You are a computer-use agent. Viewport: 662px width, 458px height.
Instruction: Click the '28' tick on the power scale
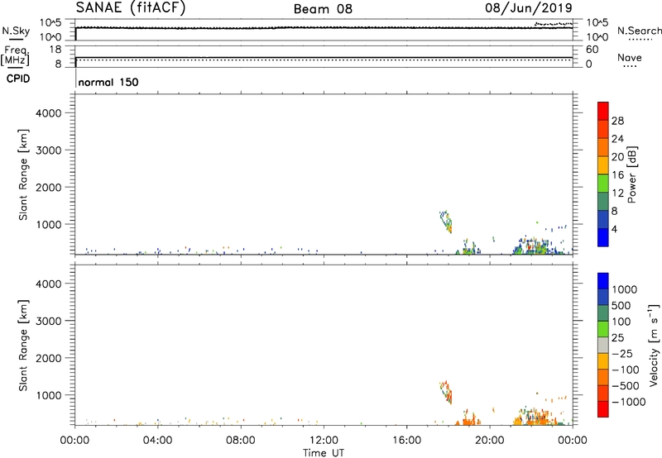click(x=617, y=122)
